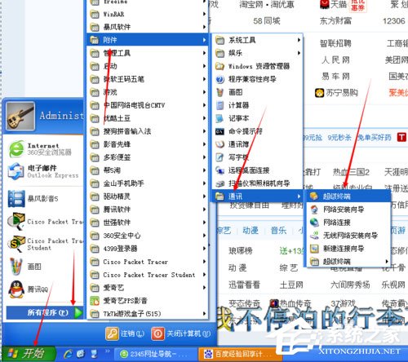Open 超级终端 HyperTerminal program icon
Screen dimensions: 408x362
[x=348, y=196]
